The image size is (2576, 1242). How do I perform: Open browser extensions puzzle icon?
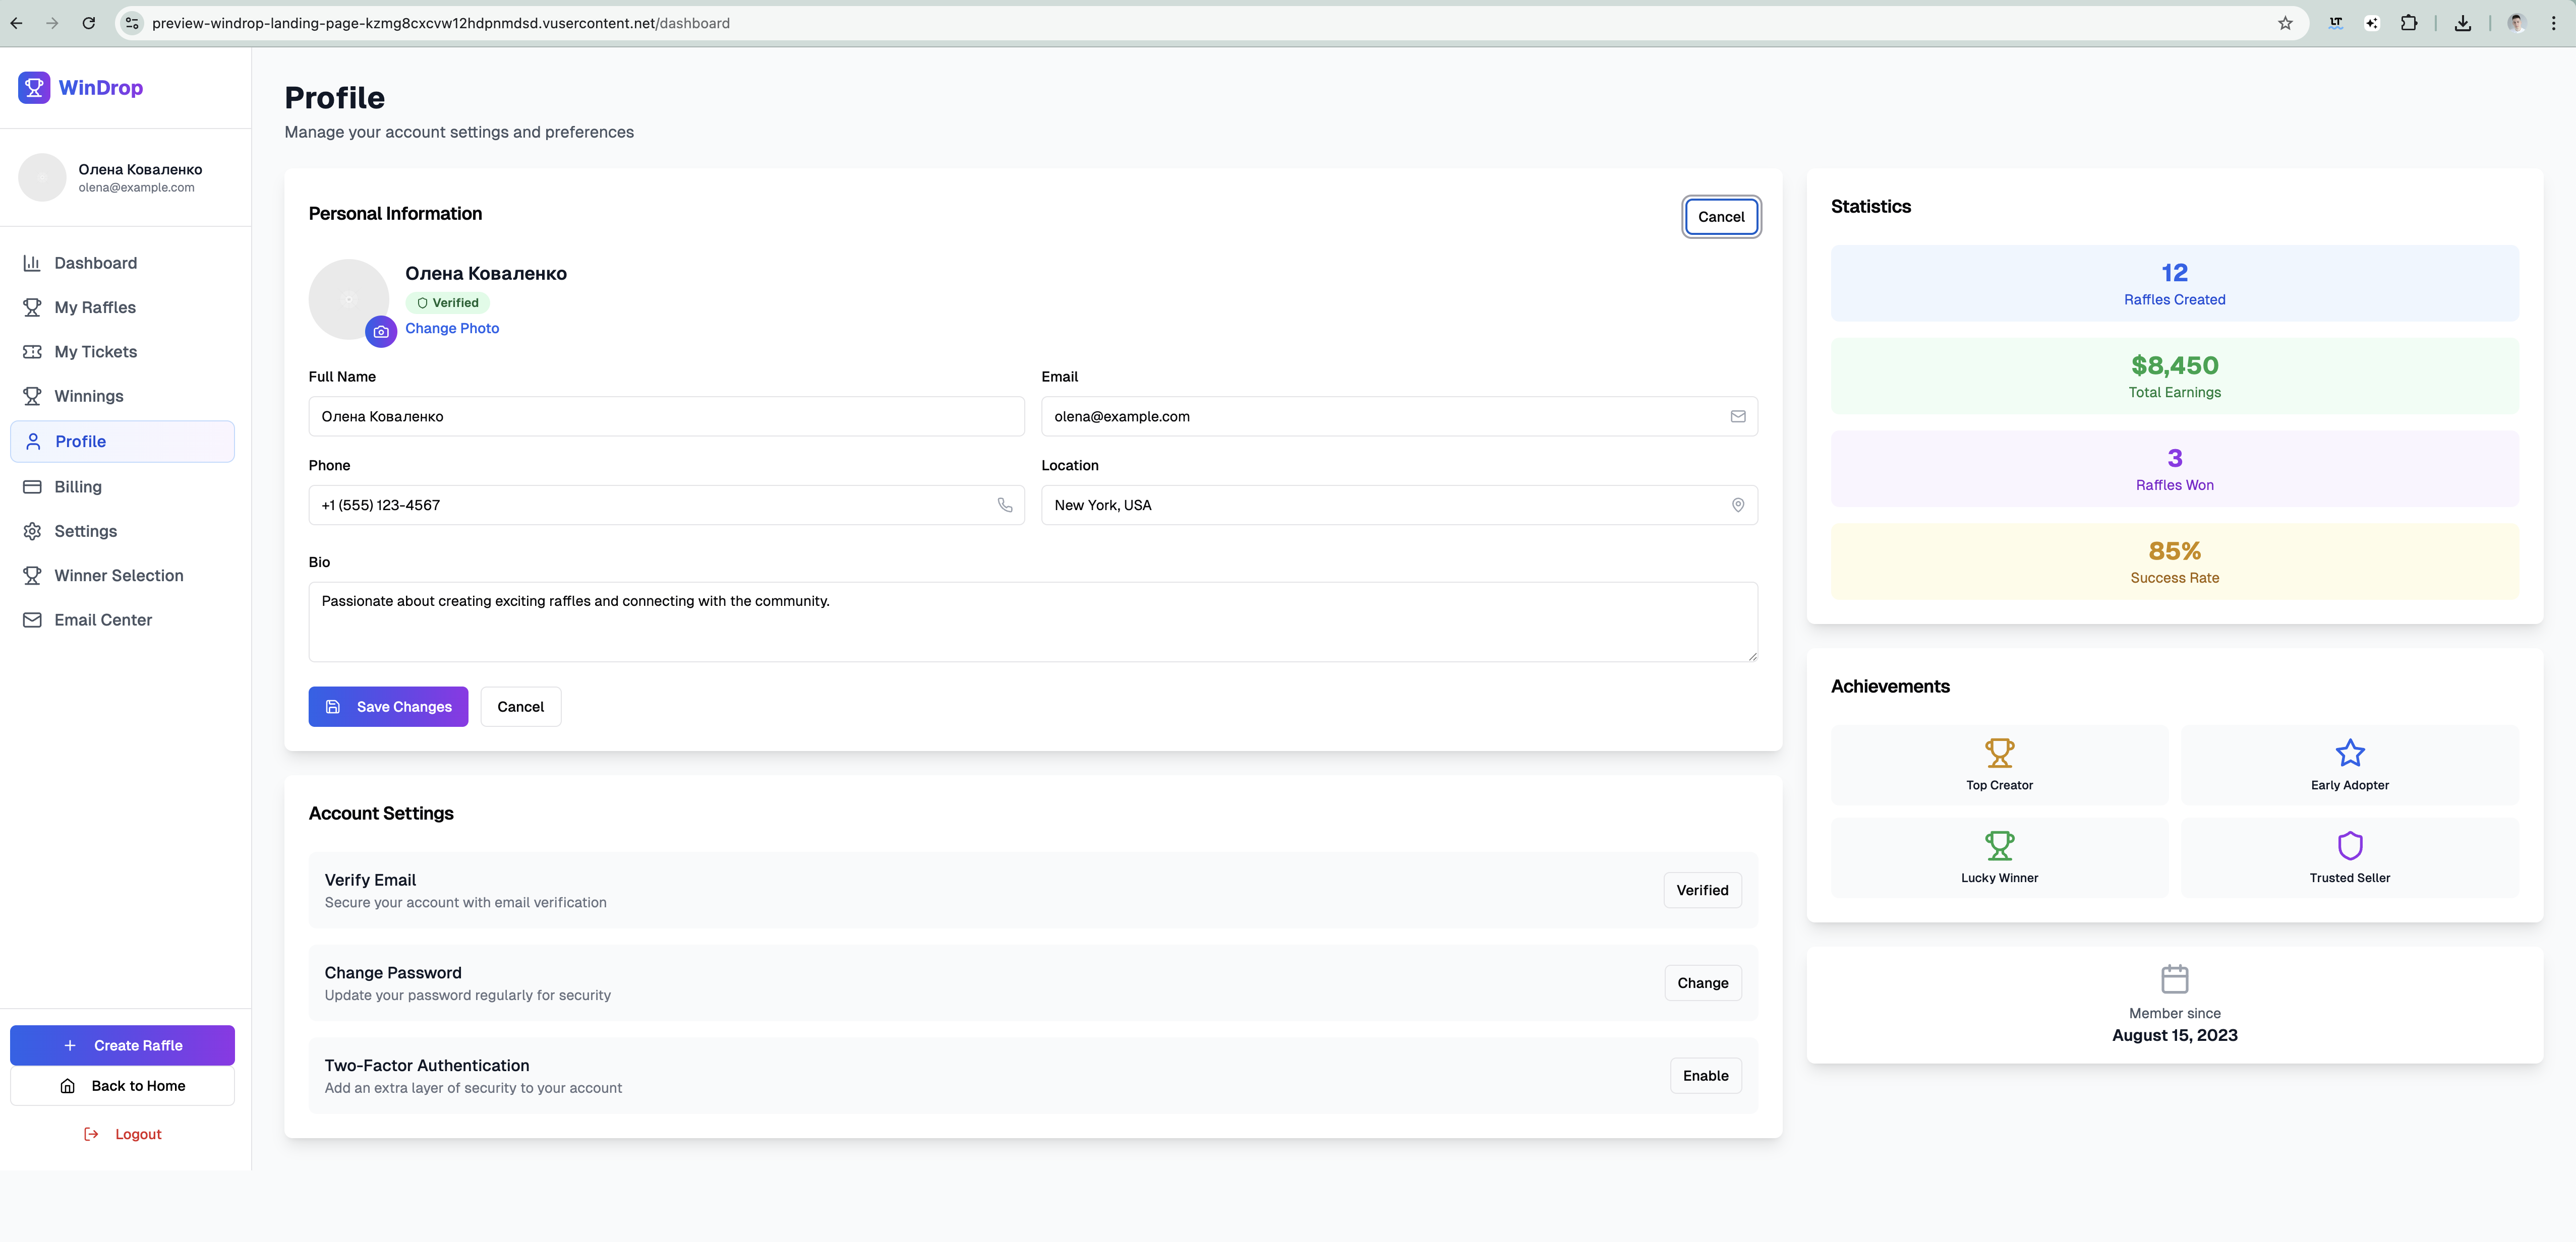[x=2409, y=23]
